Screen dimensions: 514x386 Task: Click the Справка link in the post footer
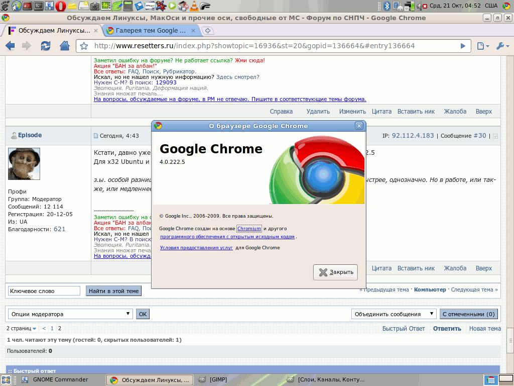pyautogui.click(x=281, y=112)
